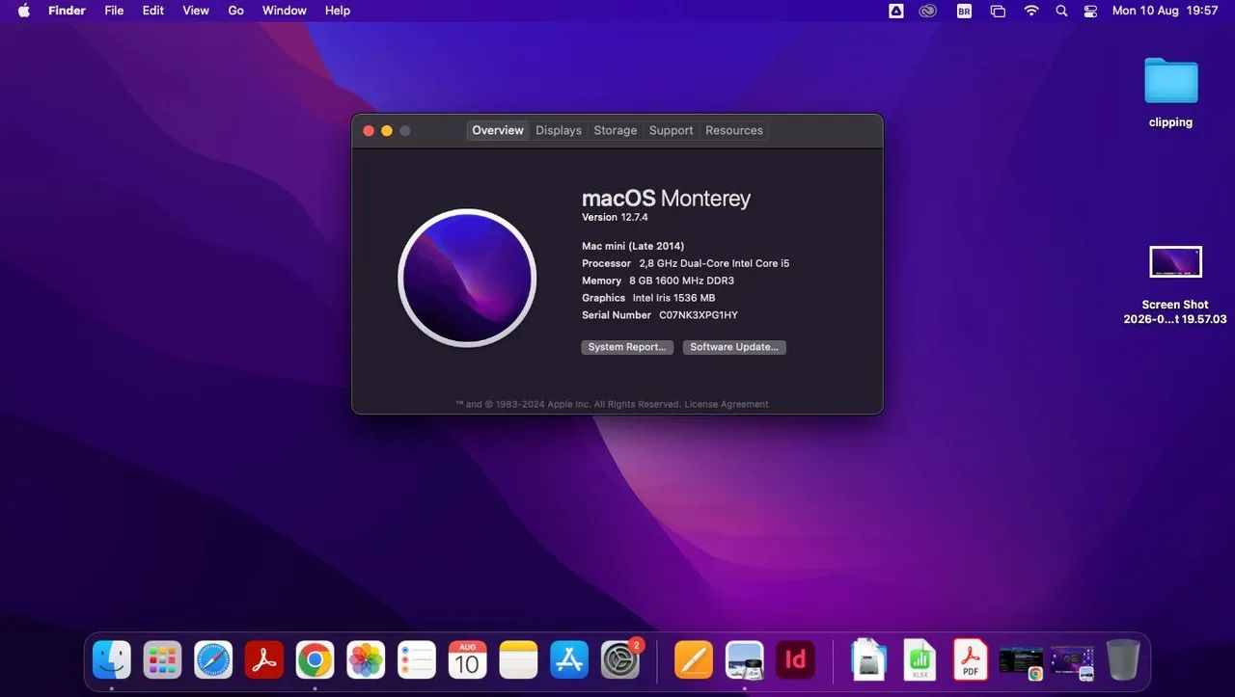This screenshot has height=697, width=1235.
Task: Close the About This Mac window
Action: (x=369, y=131)
